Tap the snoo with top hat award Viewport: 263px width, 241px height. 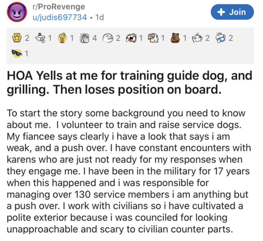pyautogui.click(x=40, y=38)
